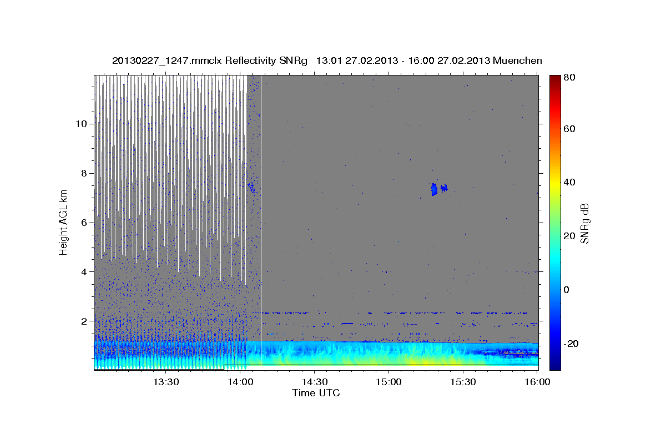
Task: Click the colorbar value 60
Action: [571, 129]
